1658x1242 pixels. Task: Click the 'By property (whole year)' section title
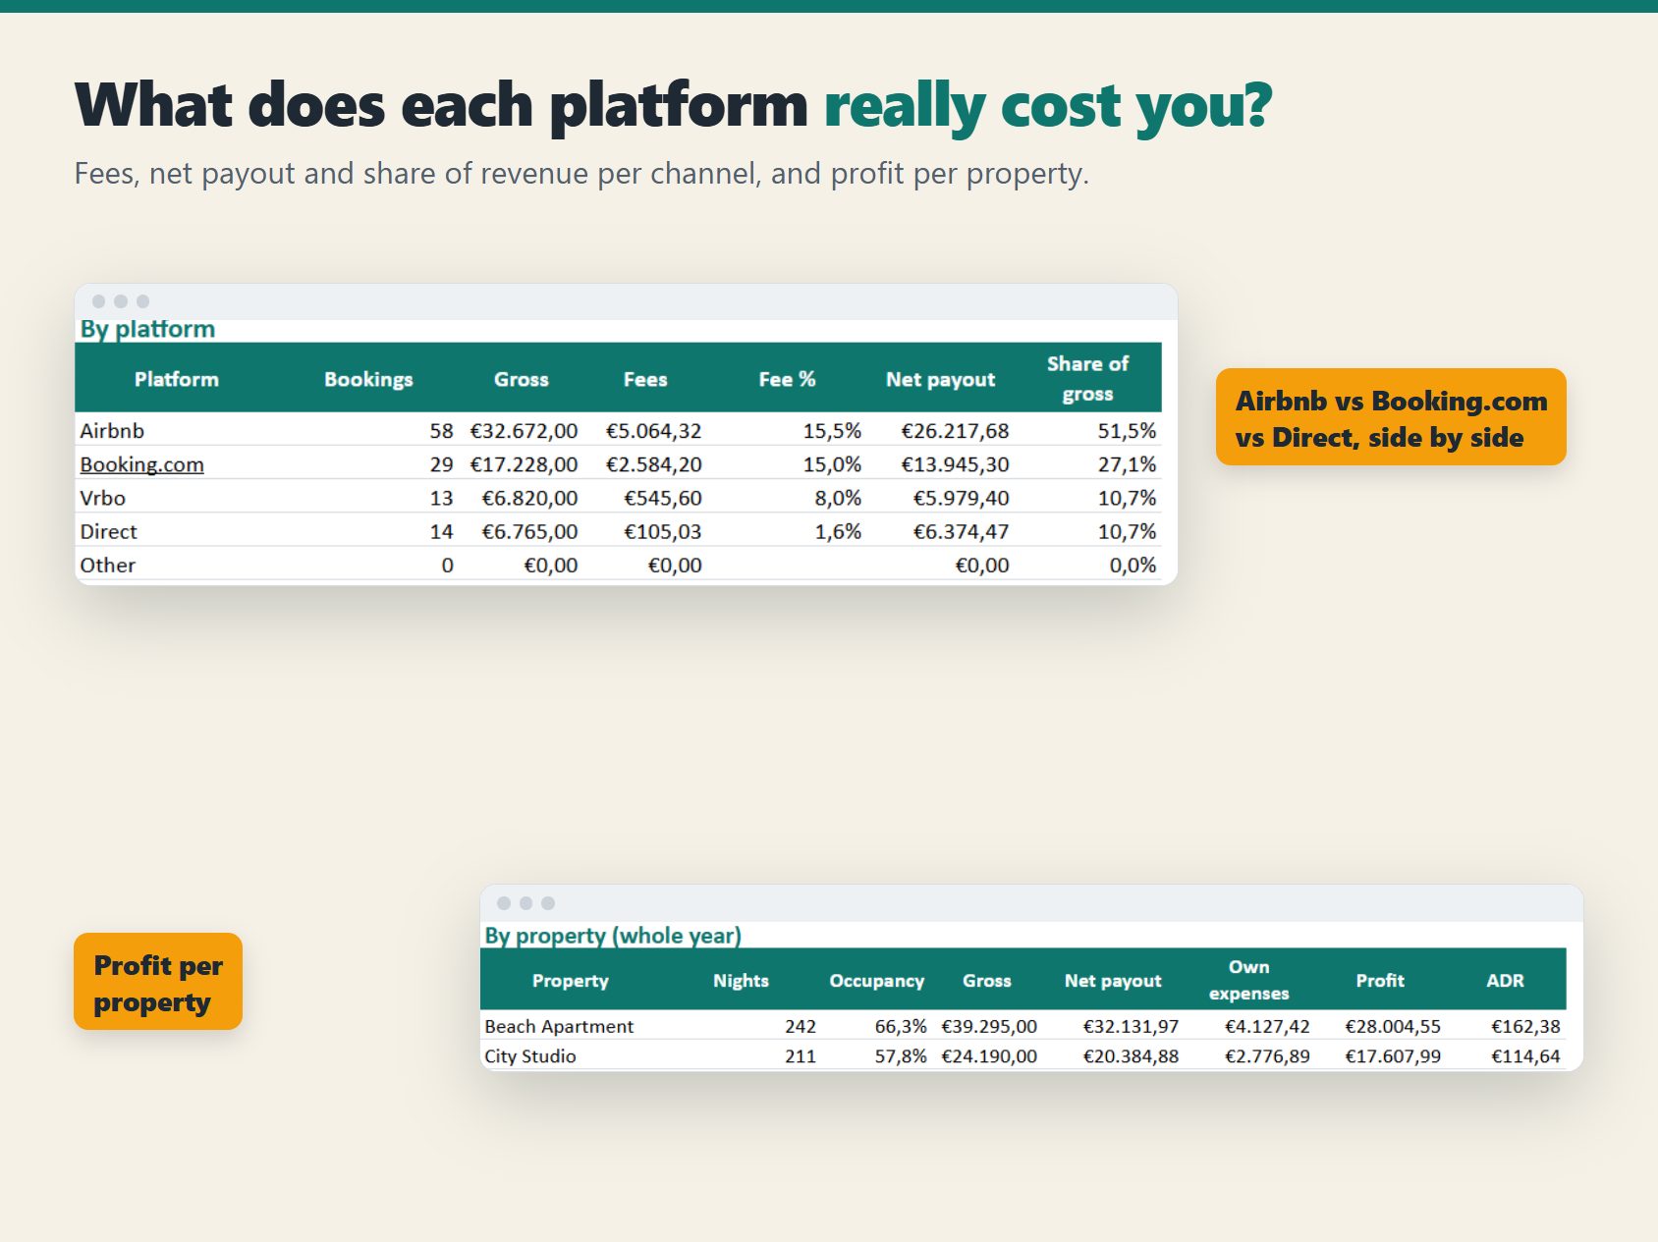pyautogui.click(x=613, y=936)
